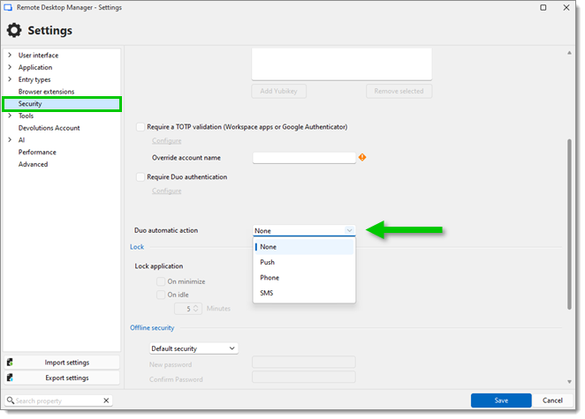Collapse the Duo automatic action dropdown

(349, 230)
